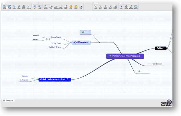The width and height of the screenshot is (181, 116).
Task: Click the Save icon in File group
Action: click(x=4, y=7)
